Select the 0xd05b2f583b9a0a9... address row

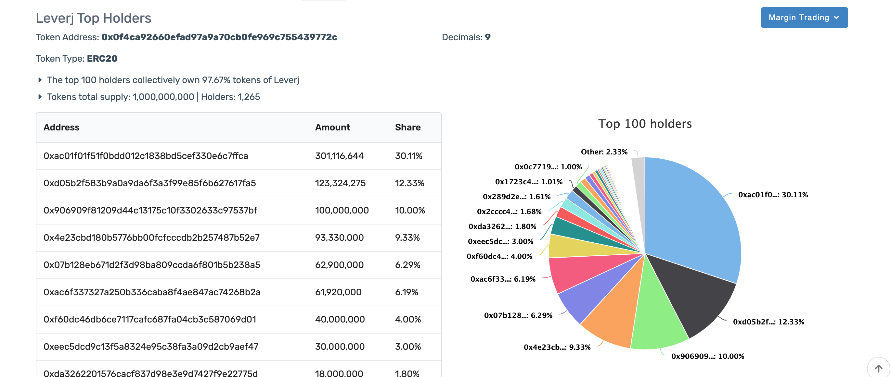click(x=149, y=183)
